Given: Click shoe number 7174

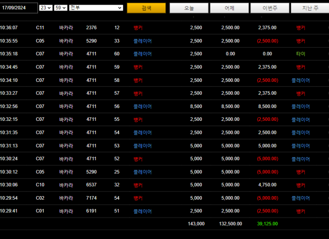Looking at the screenshot, I should 91,198.
